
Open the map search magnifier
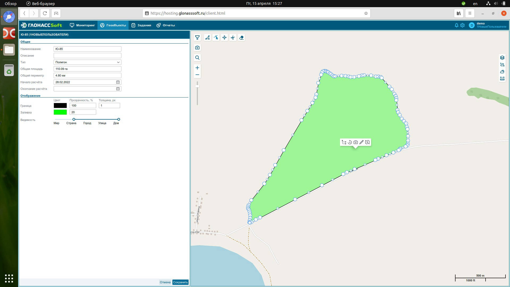point(197,58)
